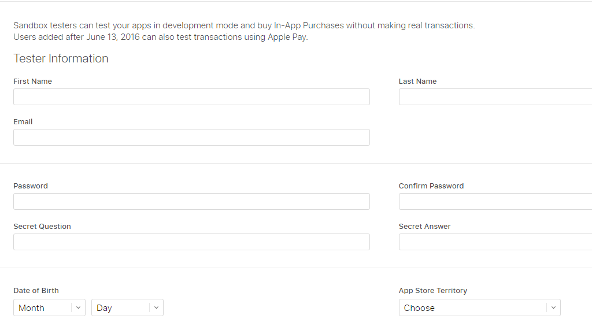Click the "Date of Birth" label

tap(36, 291)
